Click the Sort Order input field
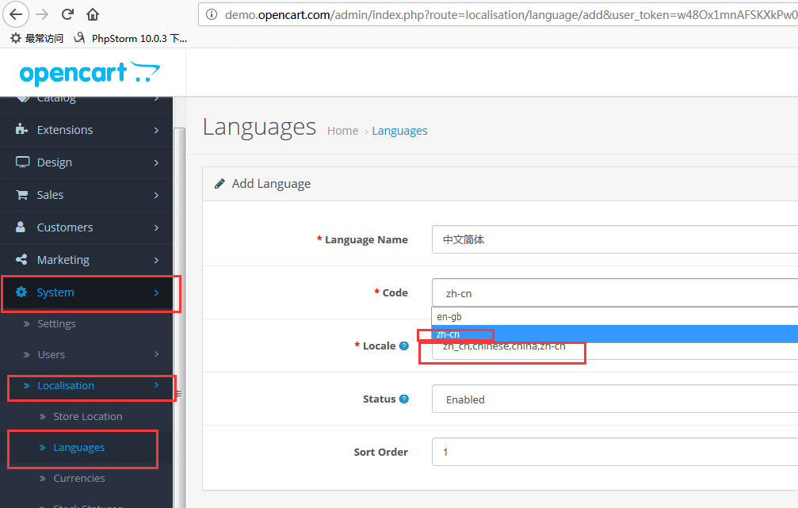The image size is (798, 508). click(615, 452)
